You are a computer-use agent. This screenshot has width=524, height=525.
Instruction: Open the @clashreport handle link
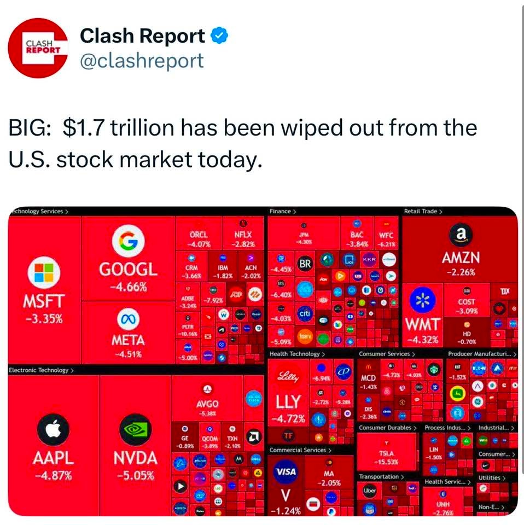click(x=142, y=60)
